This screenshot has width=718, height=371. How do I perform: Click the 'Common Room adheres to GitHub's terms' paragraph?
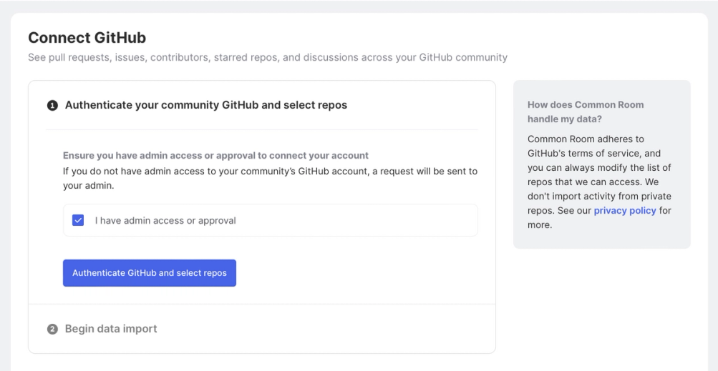[599, 182]
